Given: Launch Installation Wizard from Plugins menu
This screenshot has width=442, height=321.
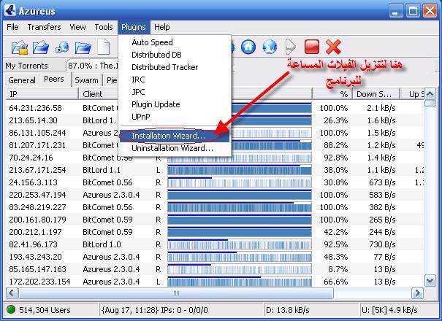Looking at the screenshot, I should pos(174,136).
